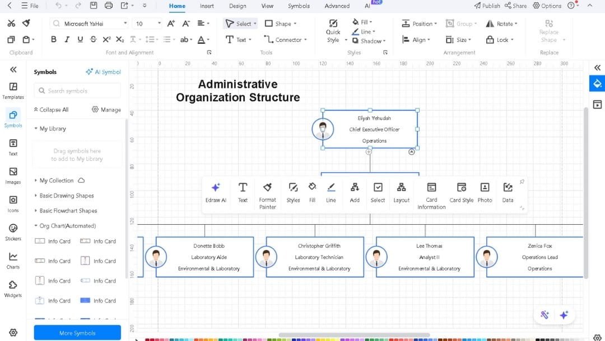The height and width of the screenshot is (341, 605).
Task: Click the More Symbols button
Action: point(77,332)
